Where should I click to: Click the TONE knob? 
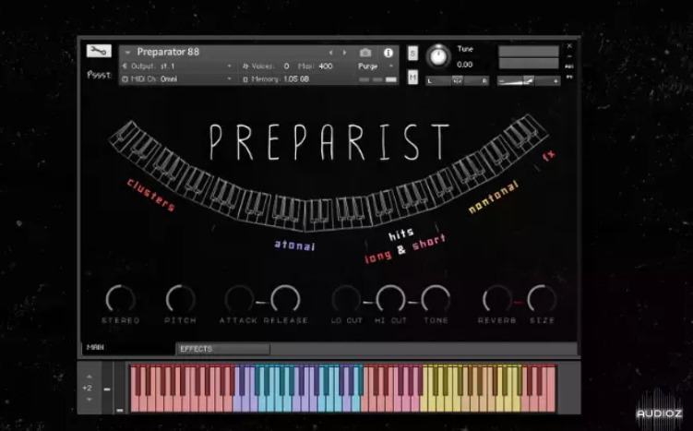click(436, 299)
